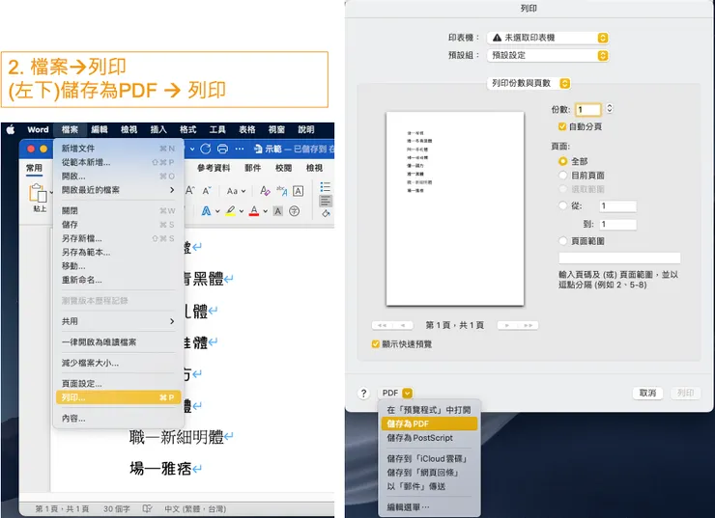
Task: Open the 預設組 presets dropdown
Action: click(548, 56)
